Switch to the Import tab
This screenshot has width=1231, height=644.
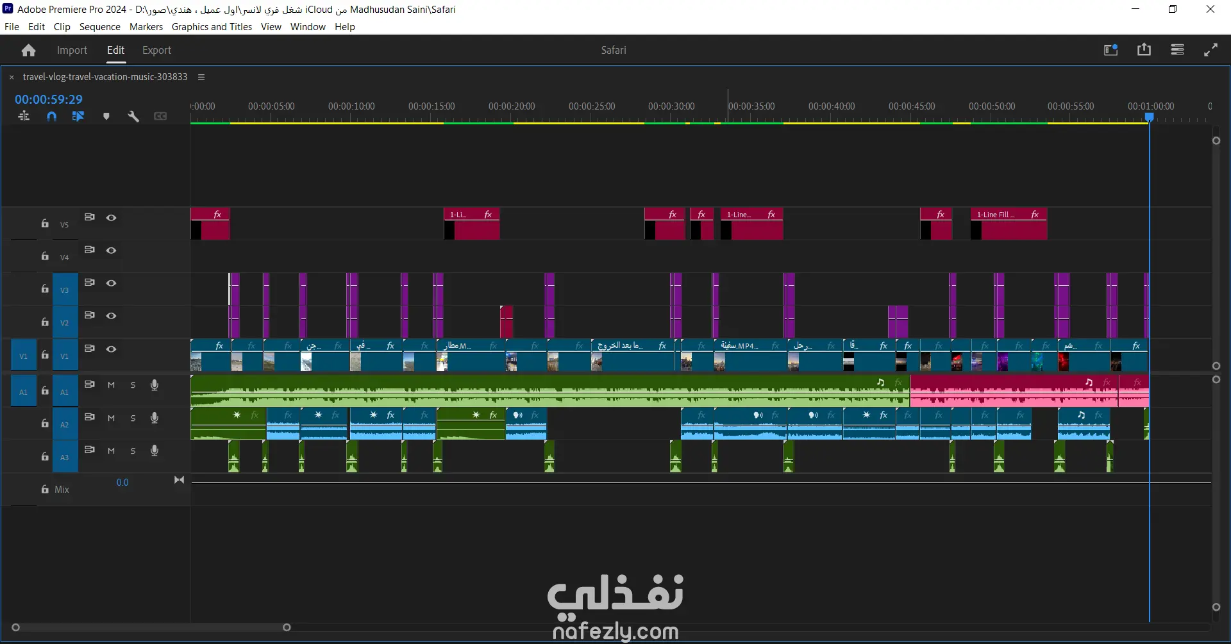pyautogui.click(x=72, y=50)
